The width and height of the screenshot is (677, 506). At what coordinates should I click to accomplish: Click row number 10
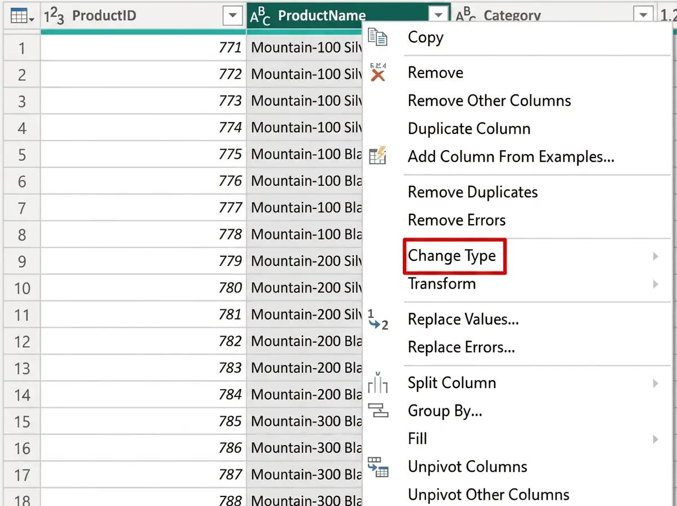(22, 289)
